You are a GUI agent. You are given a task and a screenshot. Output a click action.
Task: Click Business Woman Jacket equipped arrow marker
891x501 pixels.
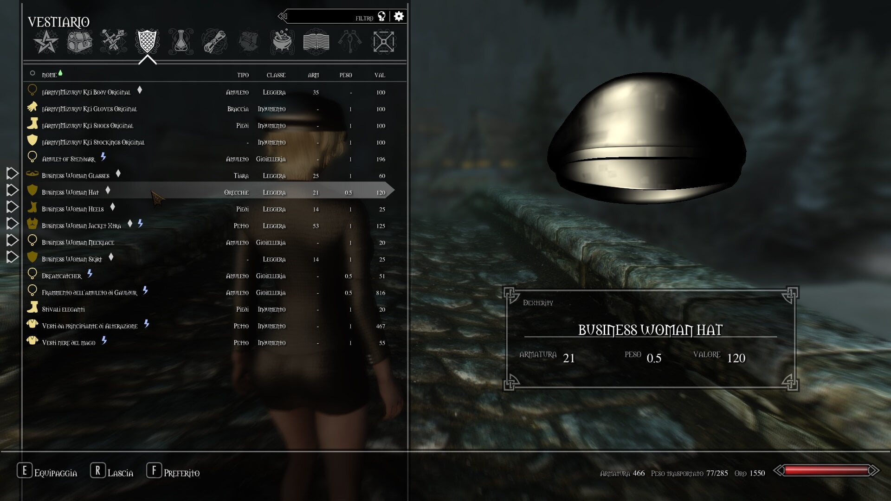(13, 224)
